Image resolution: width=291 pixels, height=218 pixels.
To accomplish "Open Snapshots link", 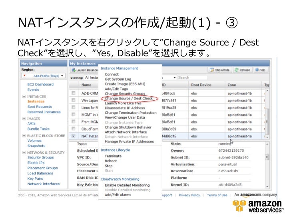I will coord(36,146).
